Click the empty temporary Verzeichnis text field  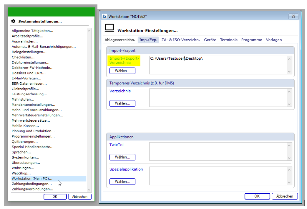pos(218,97)
